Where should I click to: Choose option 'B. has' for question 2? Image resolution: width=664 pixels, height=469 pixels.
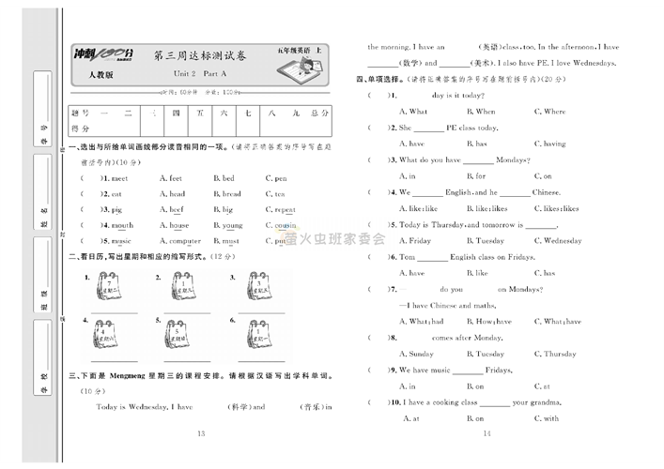pyautogui.click(x=476, y=144)
